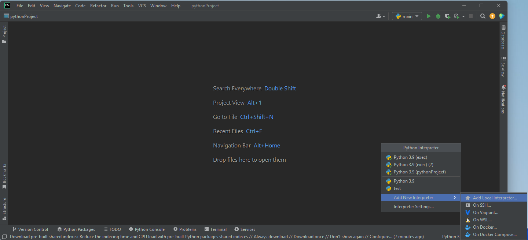The height and width of the screenshot is (240, 528).
Task: Toggle tool window bars via bottom-left corner icon
Action: click(4, 237)
